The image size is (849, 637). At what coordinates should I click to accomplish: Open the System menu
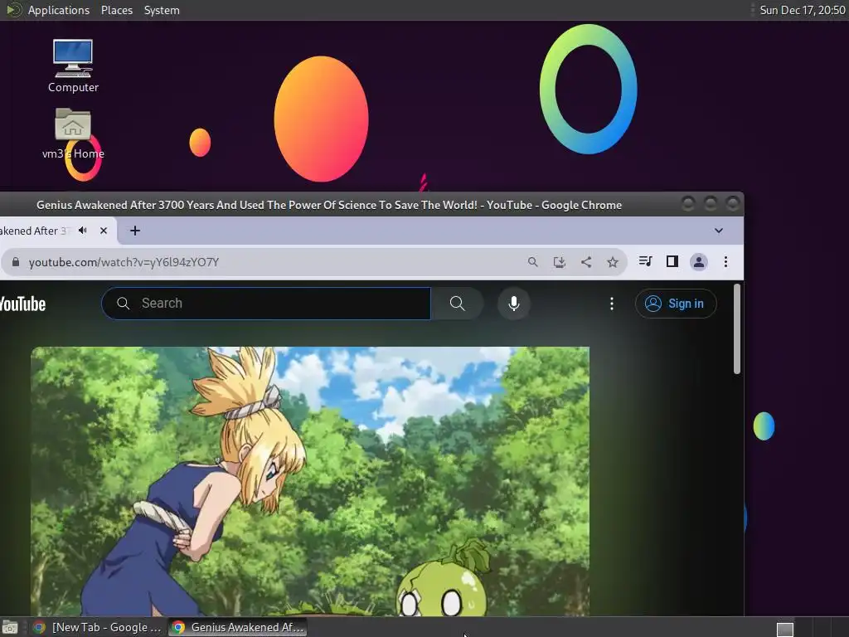point(162,10)
